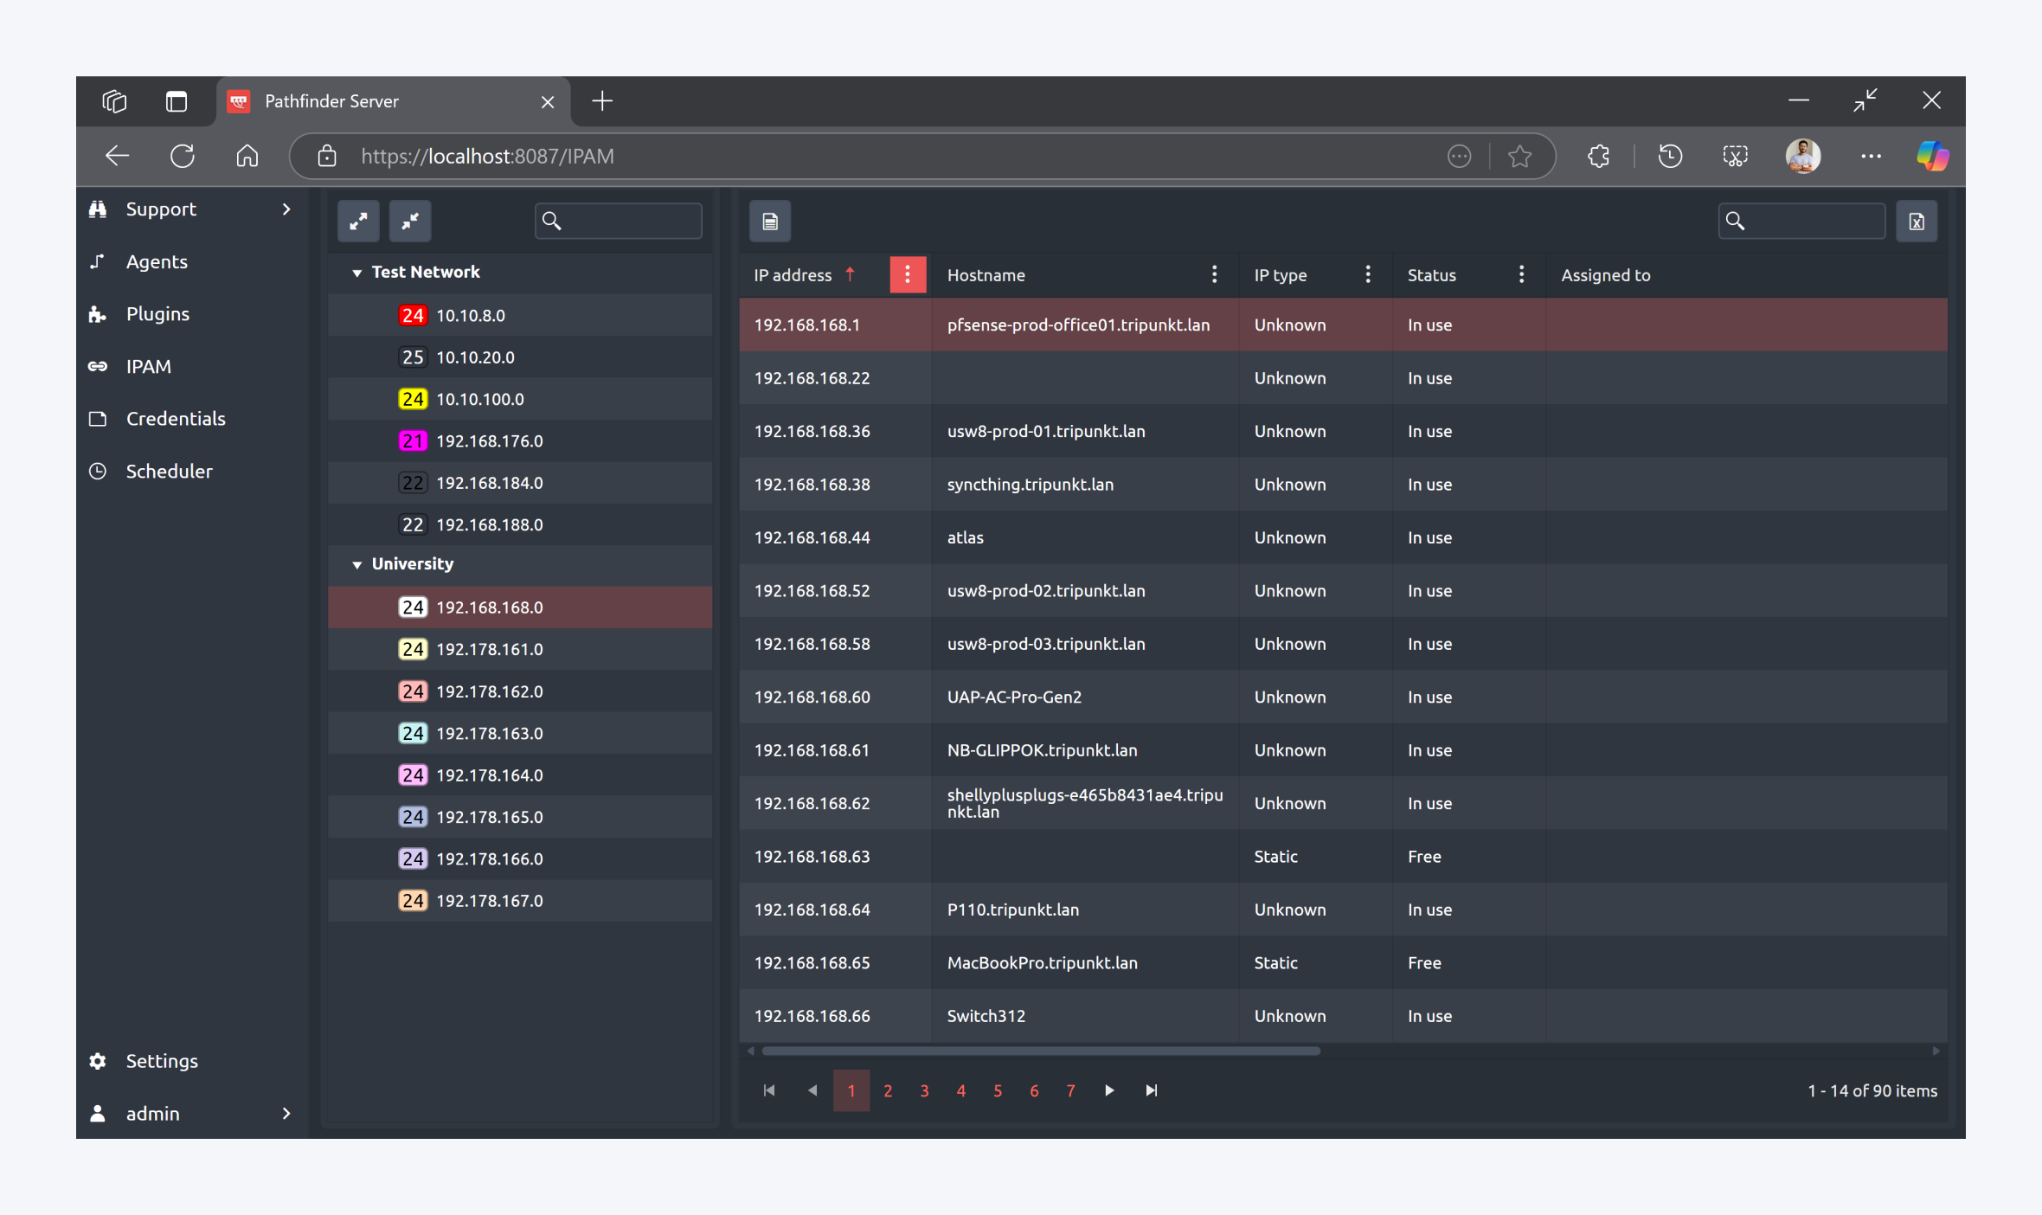Image resolution: width=2042 pixels, height=1215 pixels.
Task: Collapse the Test Network tree group
Action: click(x=356, y=273)
